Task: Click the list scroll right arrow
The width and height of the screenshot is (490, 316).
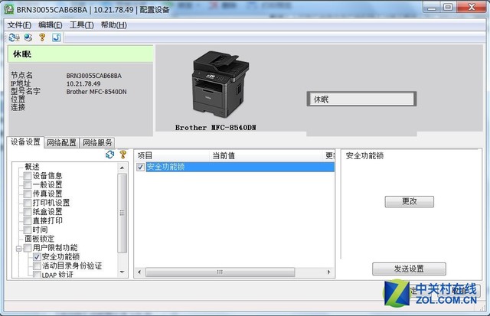Action: pos(328,272)
